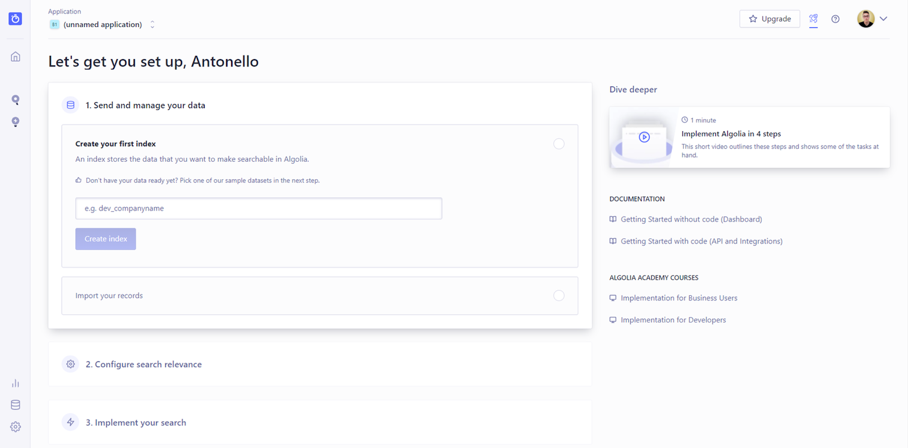Open Implementation for Developers course
908x448 pixels.
point(673,320)
